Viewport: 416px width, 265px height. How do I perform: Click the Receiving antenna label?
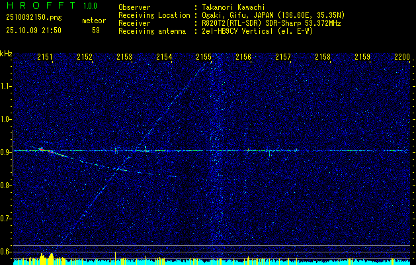pos(152,31)
